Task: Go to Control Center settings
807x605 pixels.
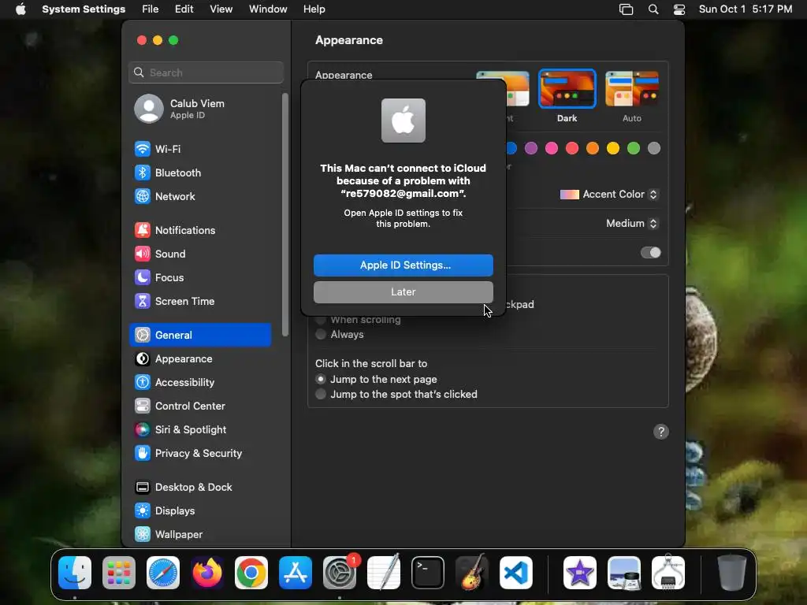Action: point(199,406)
